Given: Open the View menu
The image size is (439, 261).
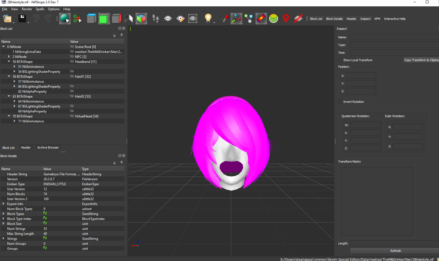Looking at the screenshot, I should pyautogui.click(x=14, y=9).
